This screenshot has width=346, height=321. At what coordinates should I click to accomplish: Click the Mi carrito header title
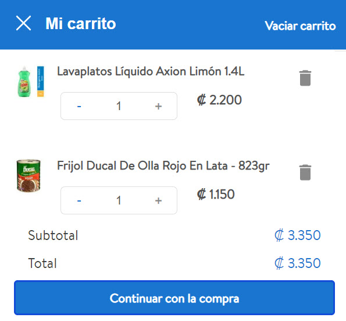click(81, 23)
